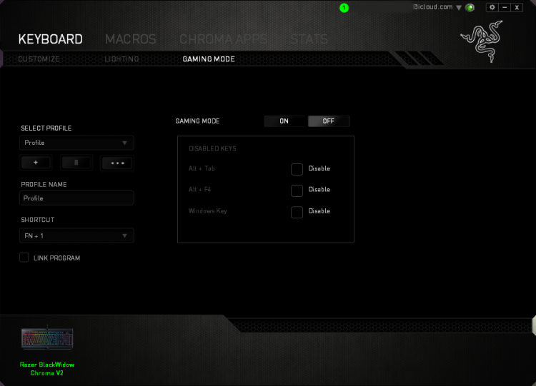This screenshot has width=536, height=386.
Task: Tick the Alt + Tab Disable checkbox
Action: [x=297, y=169]
